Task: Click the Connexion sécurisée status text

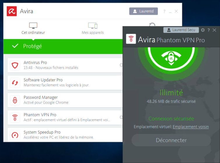Action: [171, 119]
